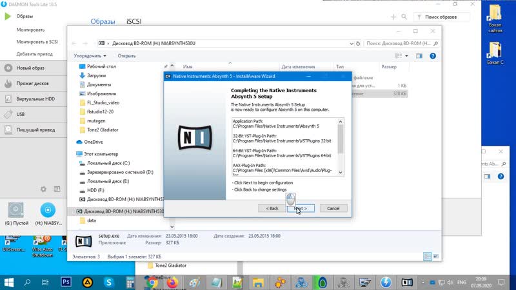
Task: Cancel the Absynth 5 setup wizard
Action: coord(333,208)
